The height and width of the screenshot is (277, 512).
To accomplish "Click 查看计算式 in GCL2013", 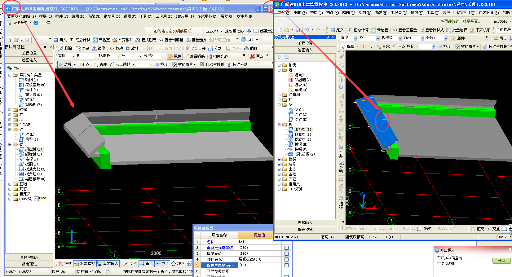I will 431,30.
